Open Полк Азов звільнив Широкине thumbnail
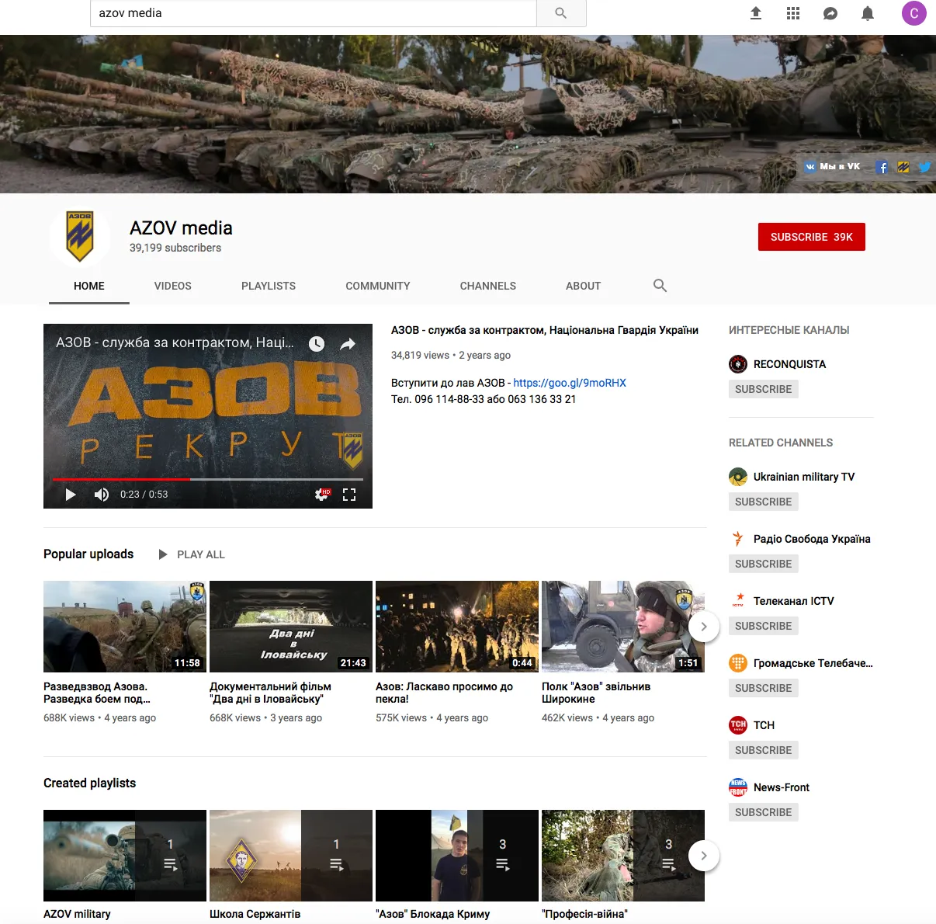This screenshot has width=936, height=924. (623, 627)
